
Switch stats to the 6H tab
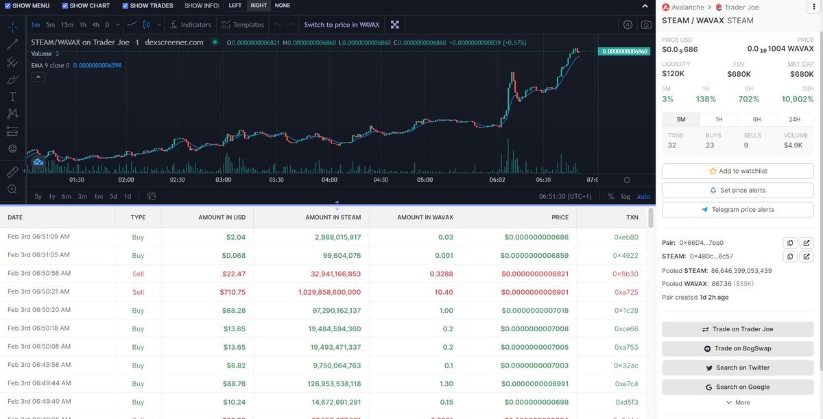(x=756, y=119)
